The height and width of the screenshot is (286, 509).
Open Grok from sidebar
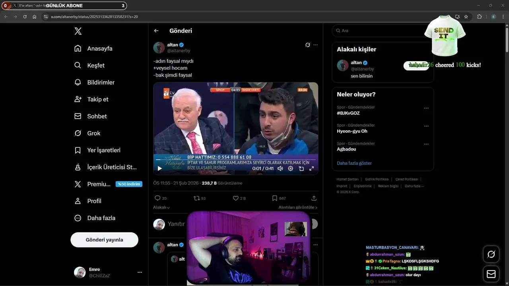pos(87,133)
